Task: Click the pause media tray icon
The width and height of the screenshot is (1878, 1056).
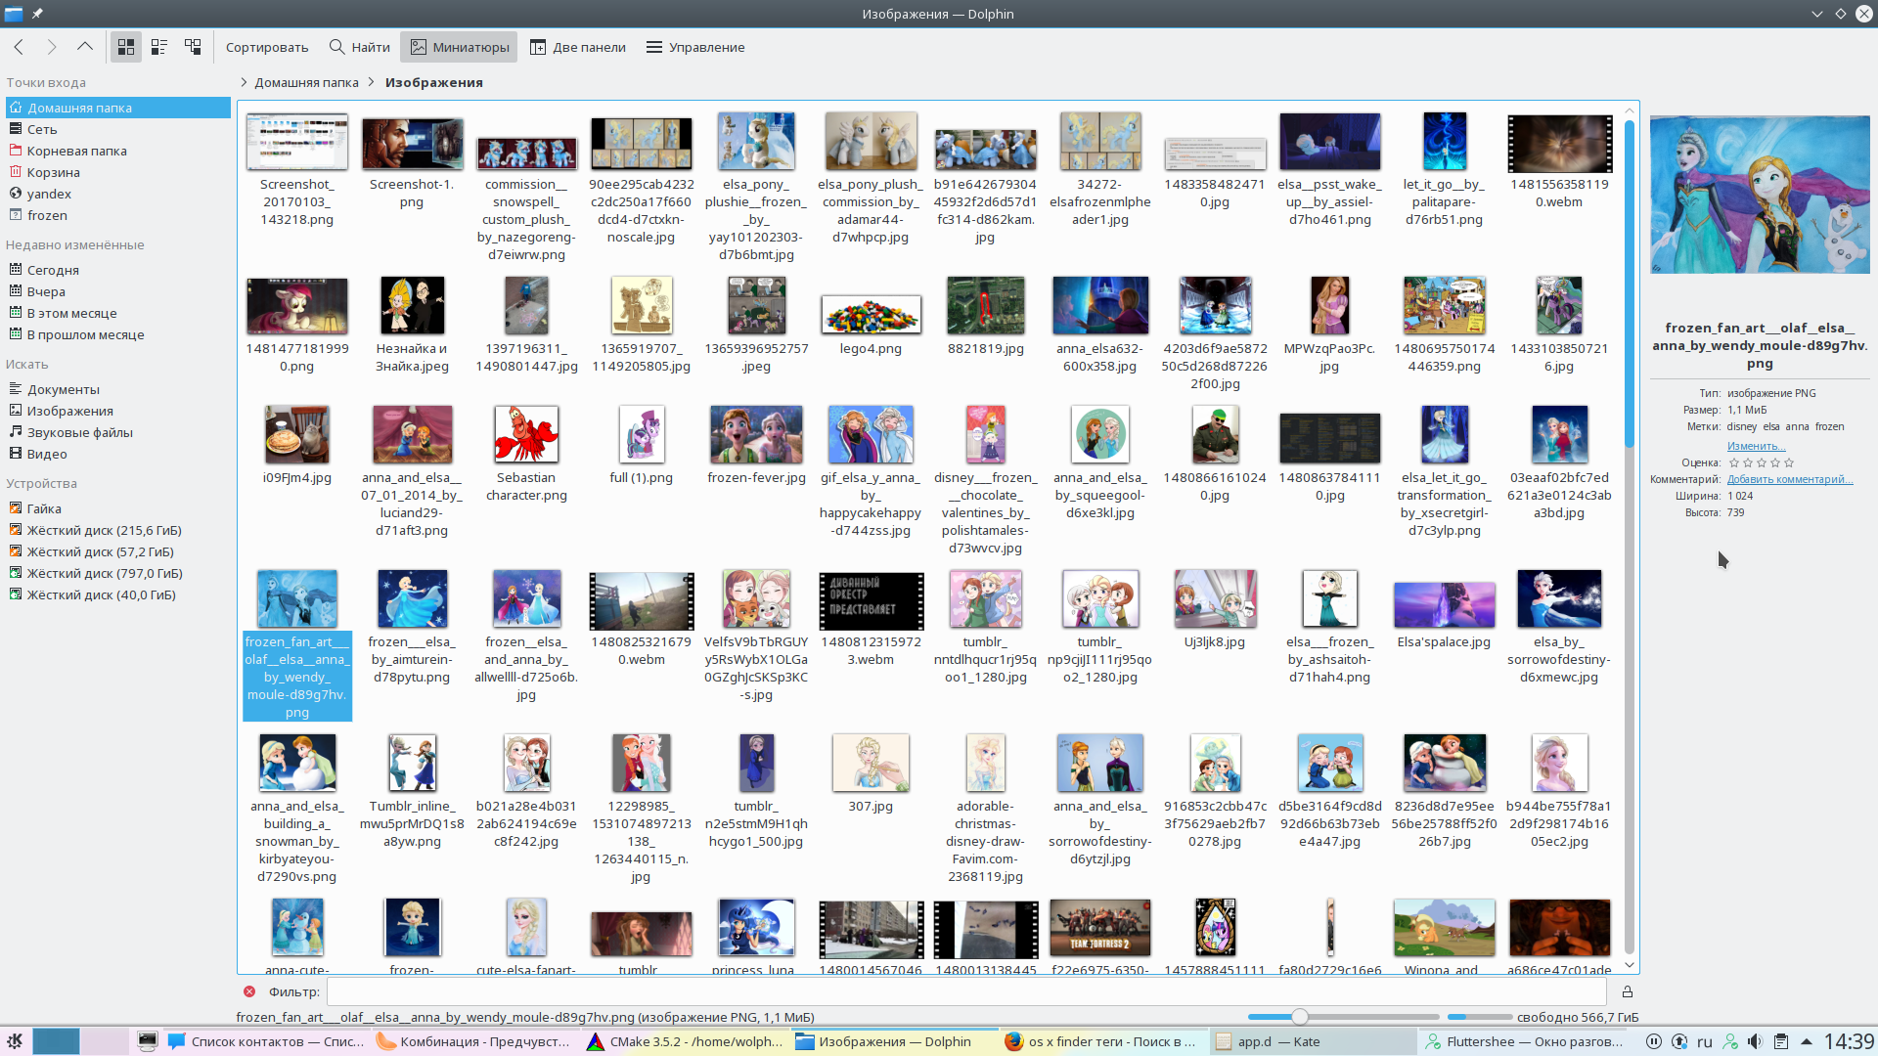Action: [1654, 1041]
